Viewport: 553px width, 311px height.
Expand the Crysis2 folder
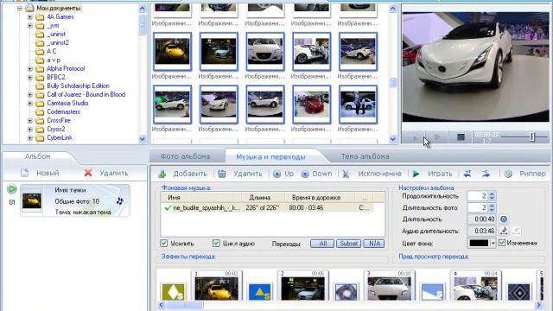coord(30,129)
